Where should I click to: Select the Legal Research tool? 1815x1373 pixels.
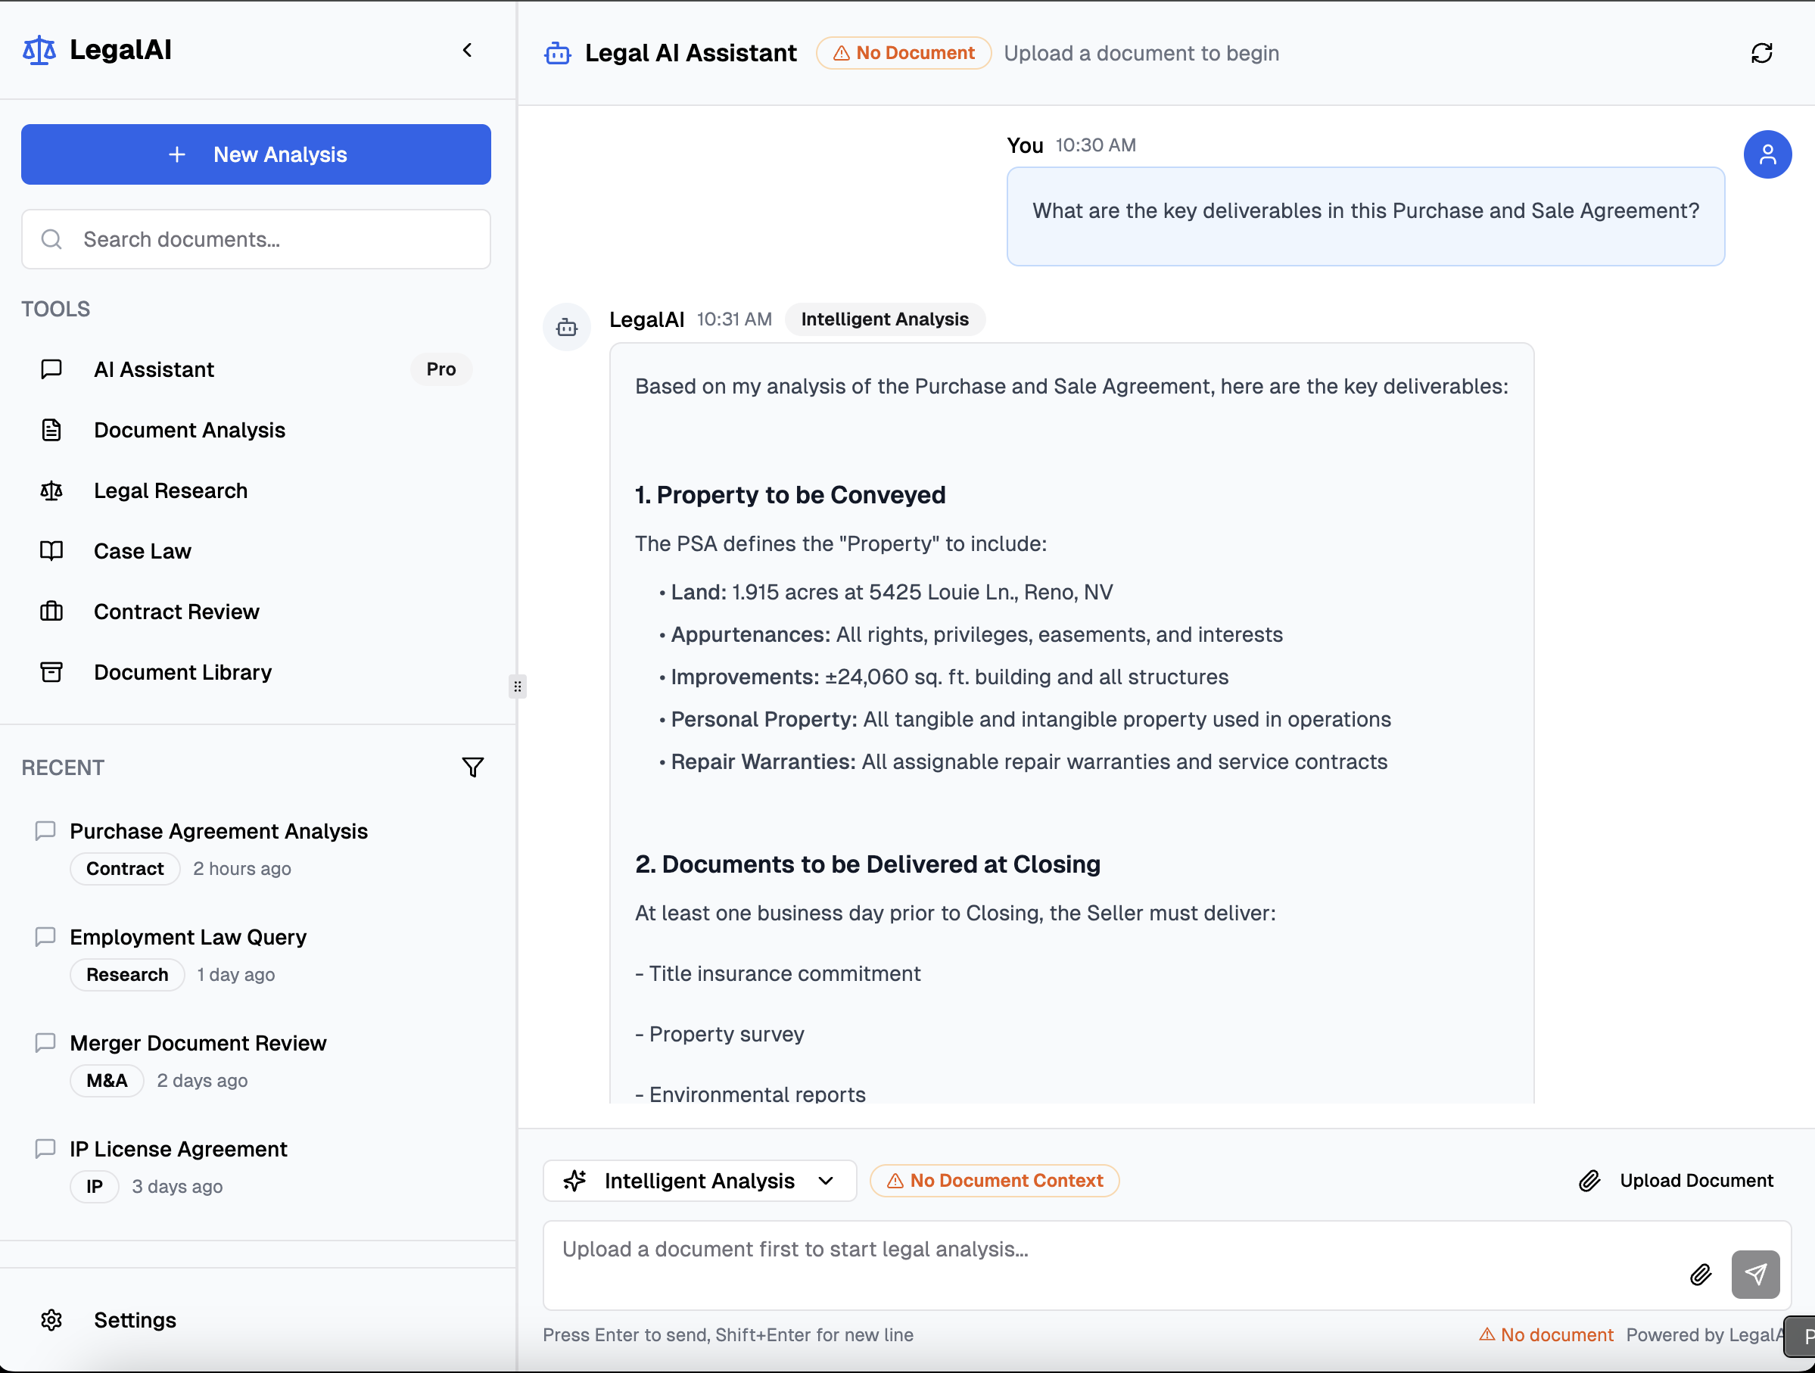(170, 490)
